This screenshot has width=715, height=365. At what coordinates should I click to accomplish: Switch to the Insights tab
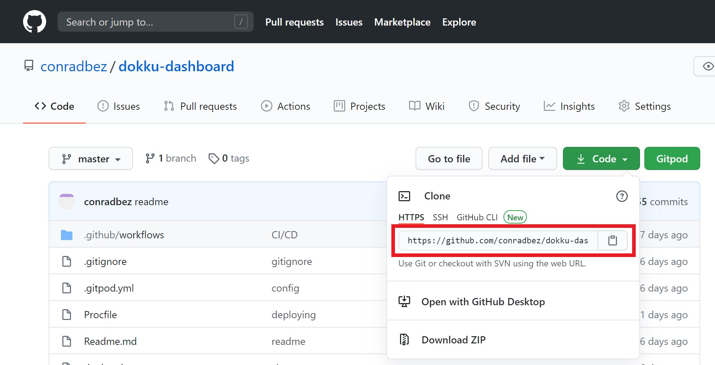[x=569, y=106]
